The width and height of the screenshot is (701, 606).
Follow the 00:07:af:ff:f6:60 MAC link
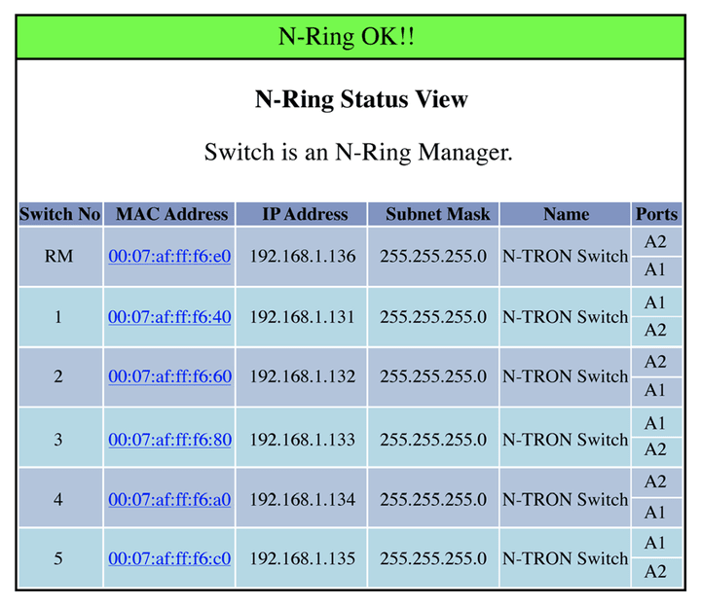(169, 376)
